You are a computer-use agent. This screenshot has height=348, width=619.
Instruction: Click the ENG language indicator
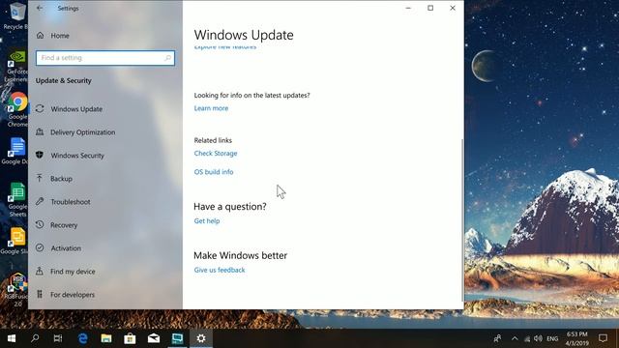click(x=552, y=338)
